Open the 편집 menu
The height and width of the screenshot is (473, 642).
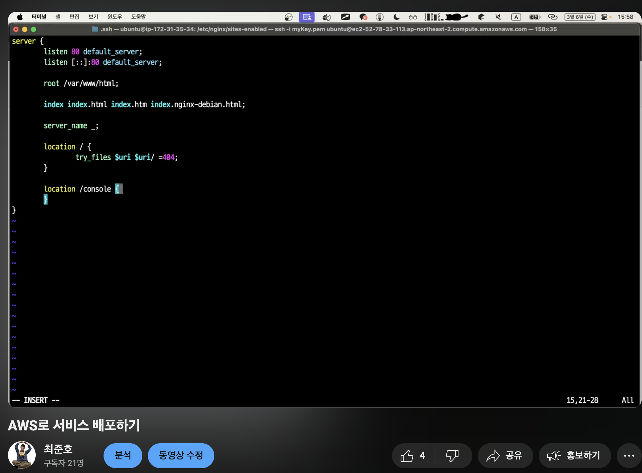pos(74,17)
